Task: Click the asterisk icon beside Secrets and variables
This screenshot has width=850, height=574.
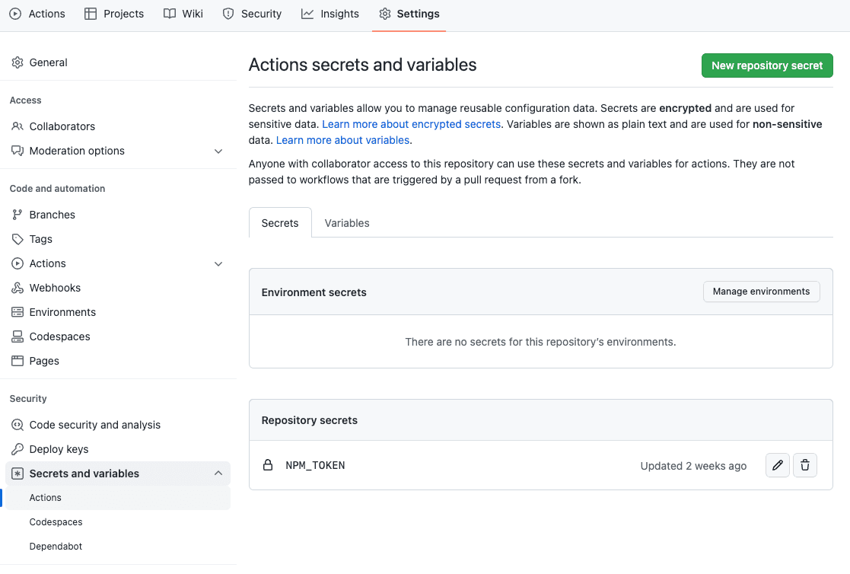Action: pos(18,474)
